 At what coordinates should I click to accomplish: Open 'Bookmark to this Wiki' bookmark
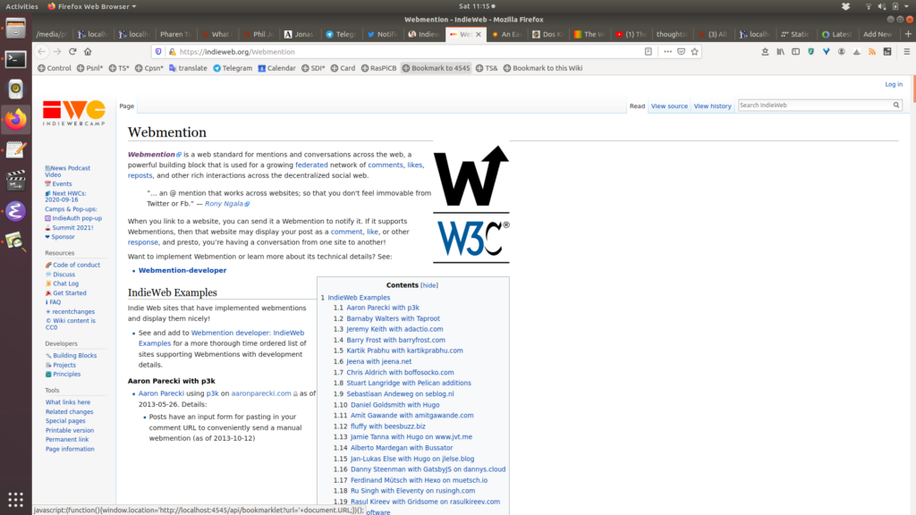click(x=543, y=68)
